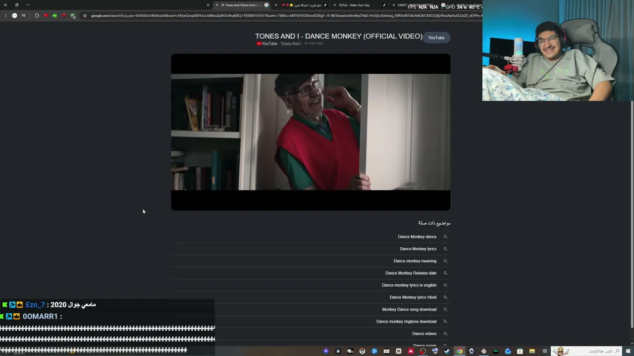634x356 pixels.
Task: Click the red YouTube extension icon
Action: tap(46, 16)
